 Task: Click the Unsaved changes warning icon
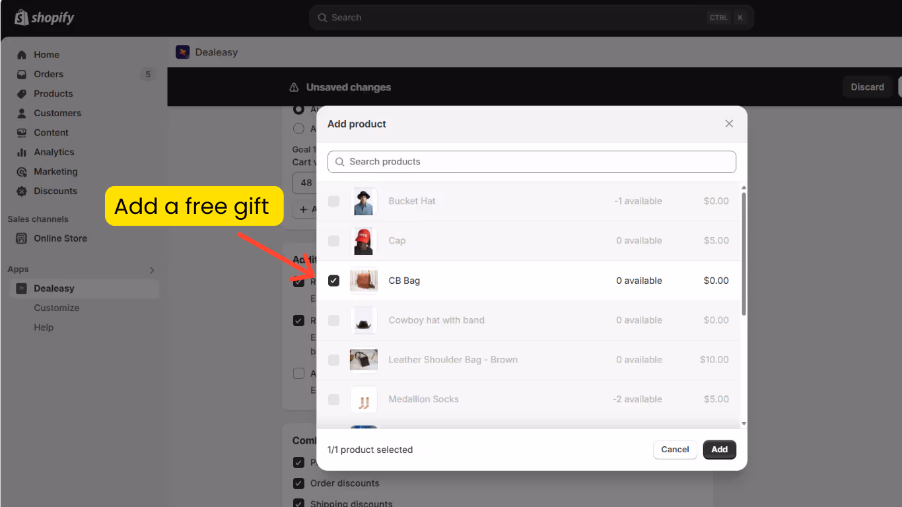295,87
